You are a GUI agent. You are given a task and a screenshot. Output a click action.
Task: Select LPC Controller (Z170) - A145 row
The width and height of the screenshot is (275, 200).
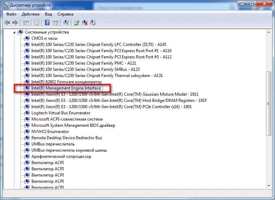click(x=99, y=45)
